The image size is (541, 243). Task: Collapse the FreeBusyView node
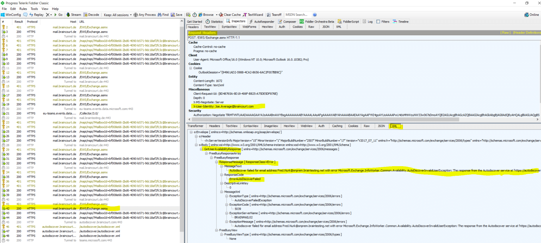(216, 230)
